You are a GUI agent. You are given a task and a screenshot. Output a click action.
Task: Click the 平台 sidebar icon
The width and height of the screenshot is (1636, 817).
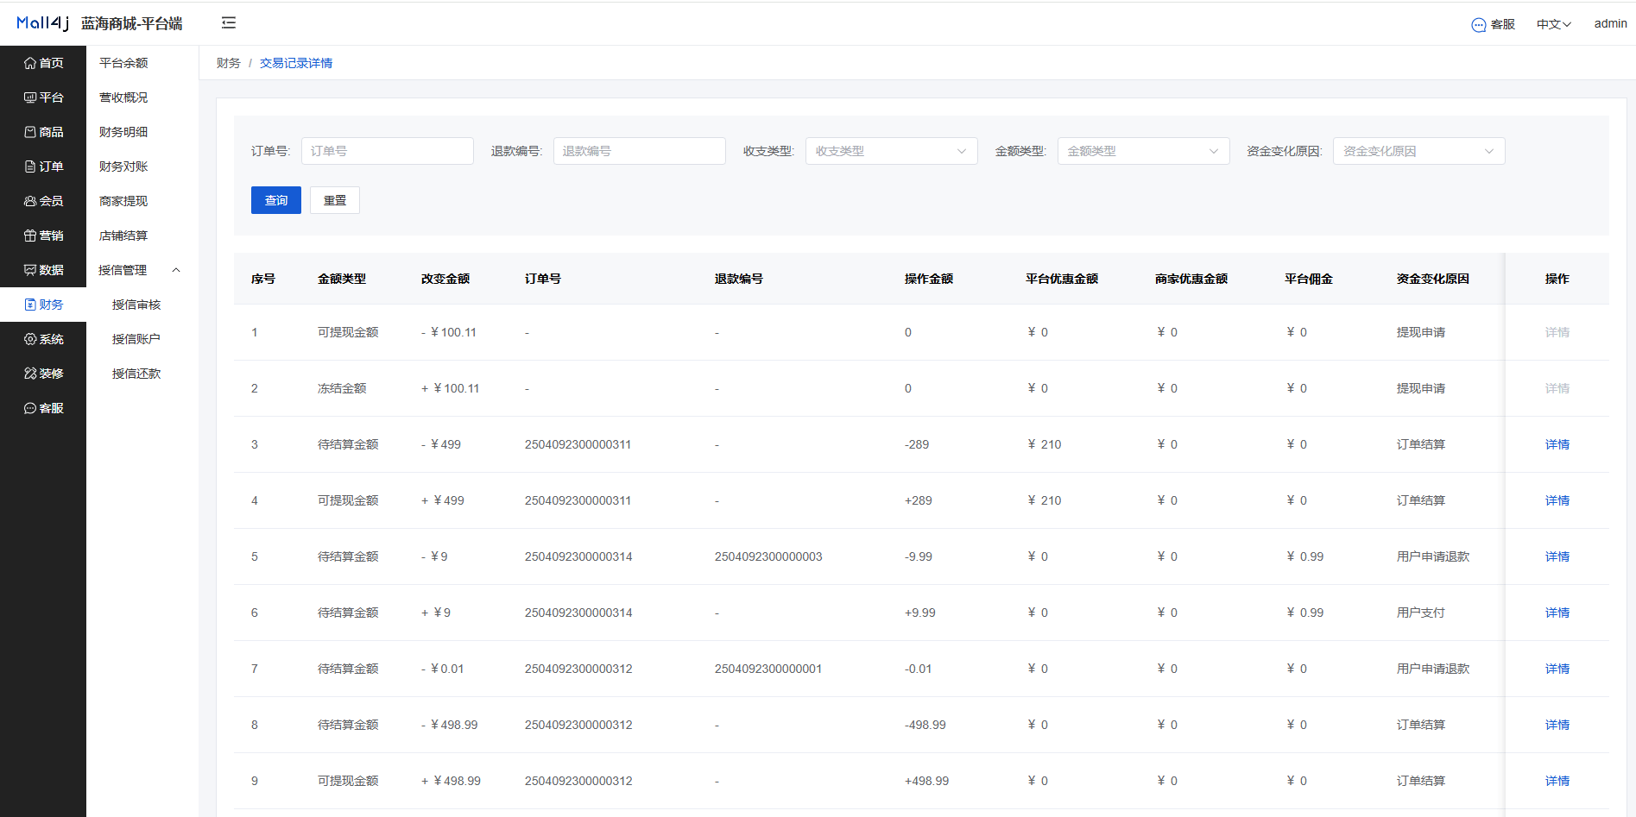(30, 97)
